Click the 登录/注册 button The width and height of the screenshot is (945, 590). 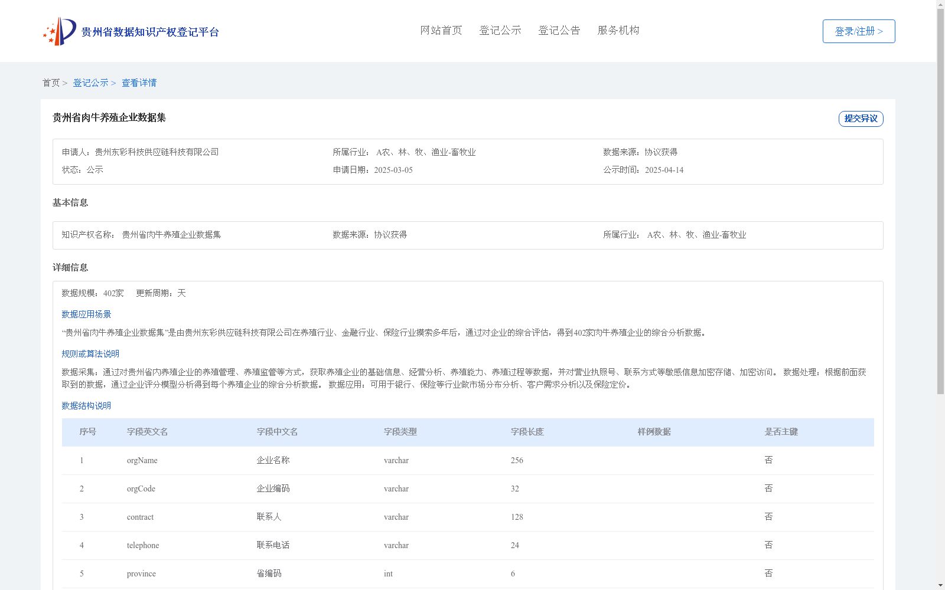[859, 31]
